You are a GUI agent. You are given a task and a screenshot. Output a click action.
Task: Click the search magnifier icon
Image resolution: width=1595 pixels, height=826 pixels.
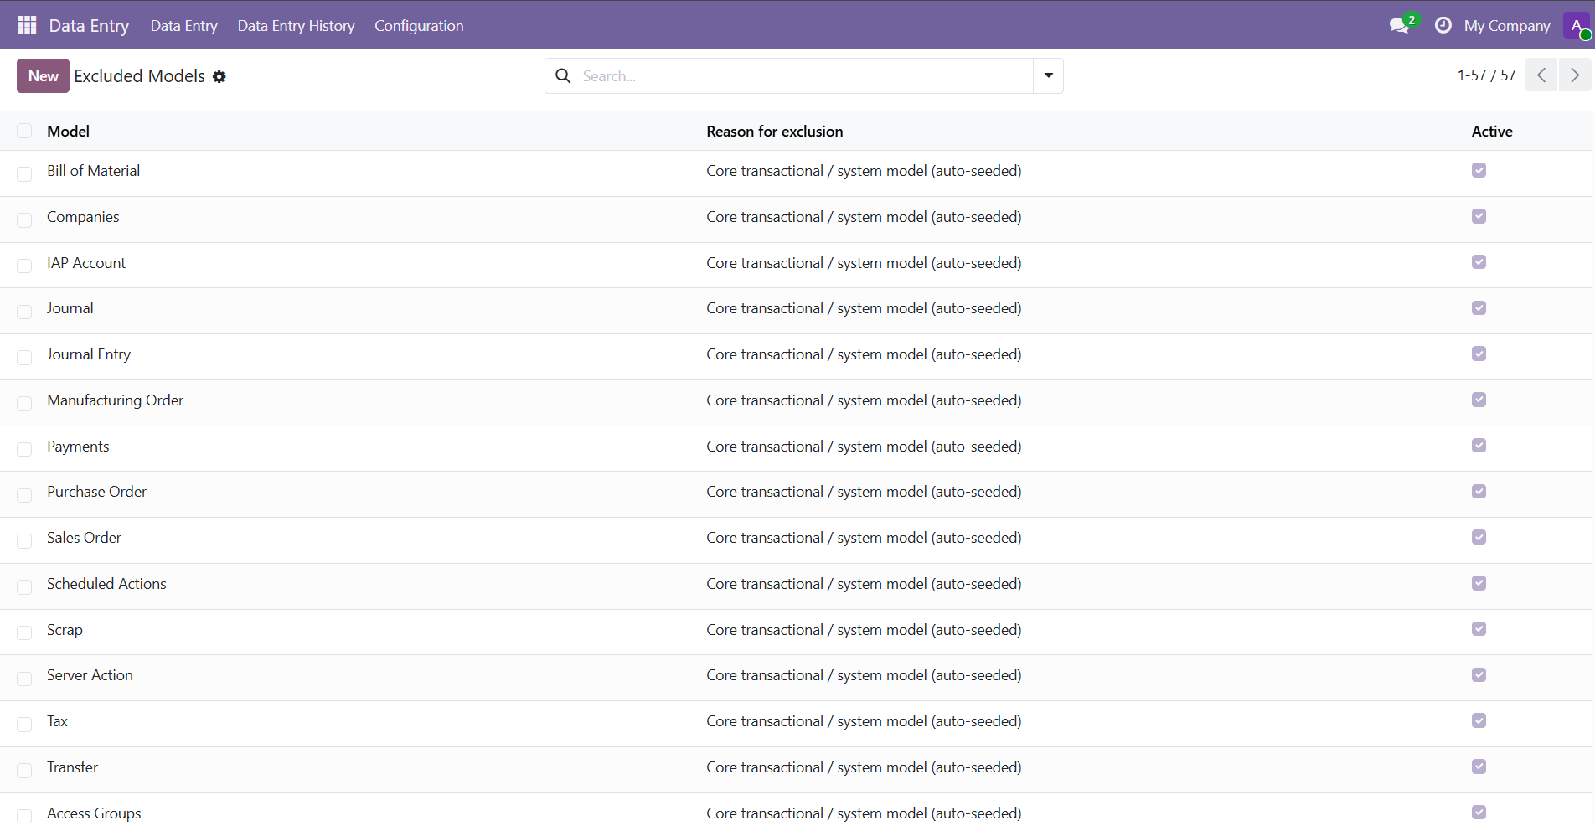[564, 76]
